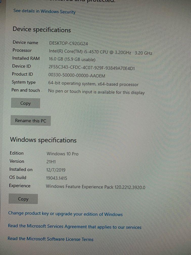Click the Device ID value starting 2F55C343
191x255 pixels.
tap(92, 68)
